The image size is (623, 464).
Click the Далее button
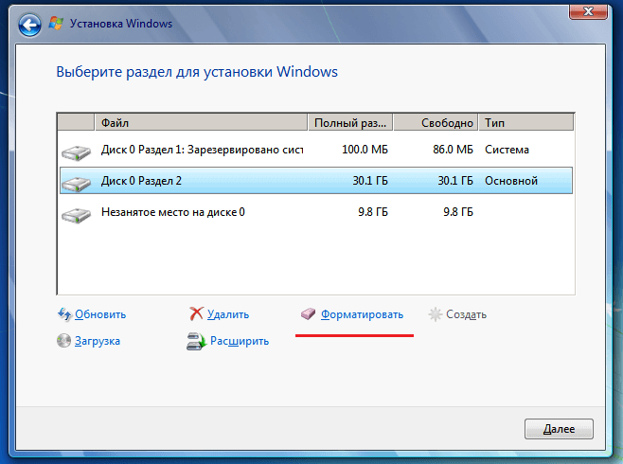click(x=559, y=429)
